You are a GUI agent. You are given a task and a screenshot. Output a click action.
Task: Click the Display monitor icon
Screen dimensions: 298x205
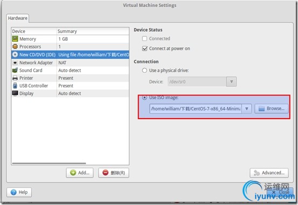coord(15,93)
